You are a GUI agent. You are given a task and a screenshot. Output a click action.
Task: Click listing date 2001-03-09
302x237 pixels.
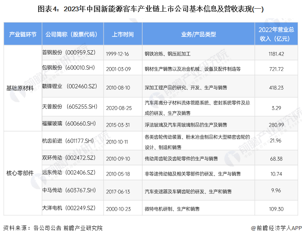point(118,69)
